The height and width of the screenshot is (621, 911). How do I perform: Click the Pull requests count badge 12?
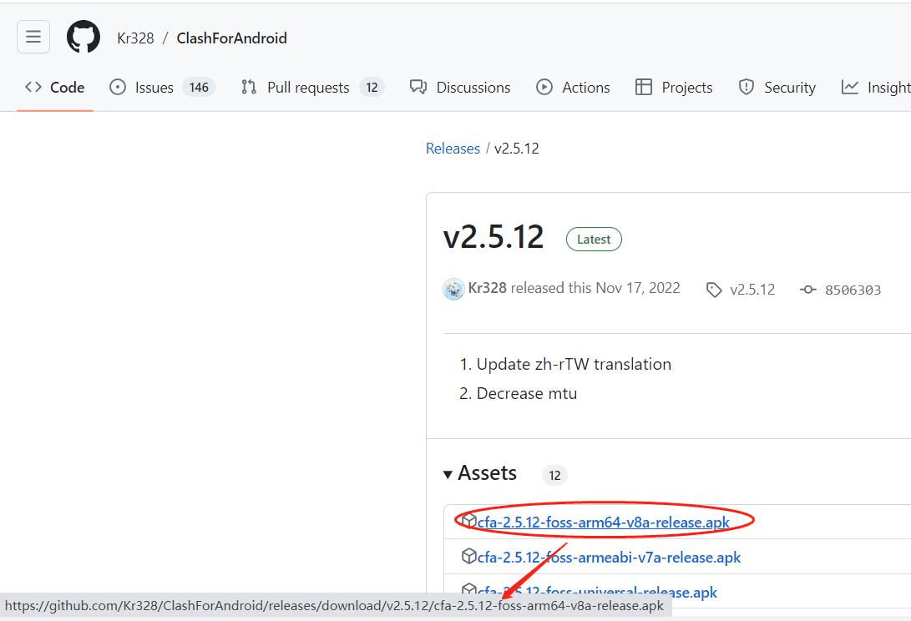tap(372, 87)
